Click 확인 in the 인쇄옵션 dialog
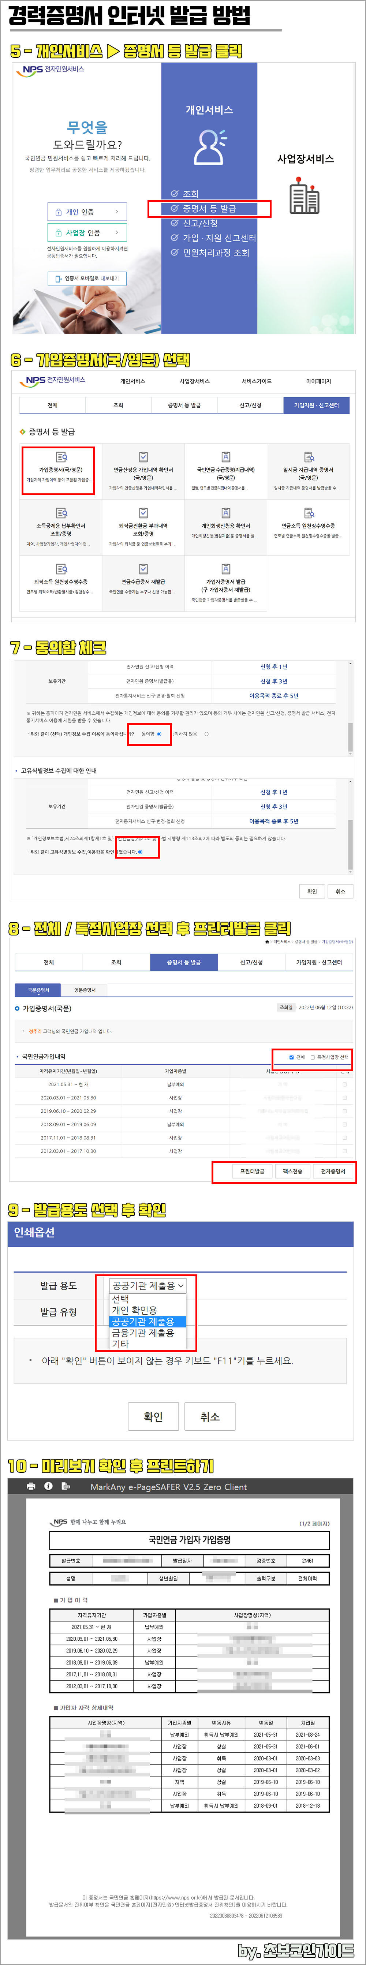This screenshot has width=366, height=1965. click(x=153, y=1416)
